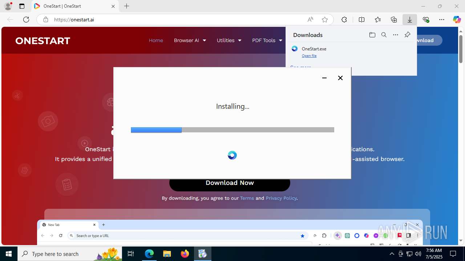View site information lock icon
465x261 pixels.
click(x=46, y=20)
